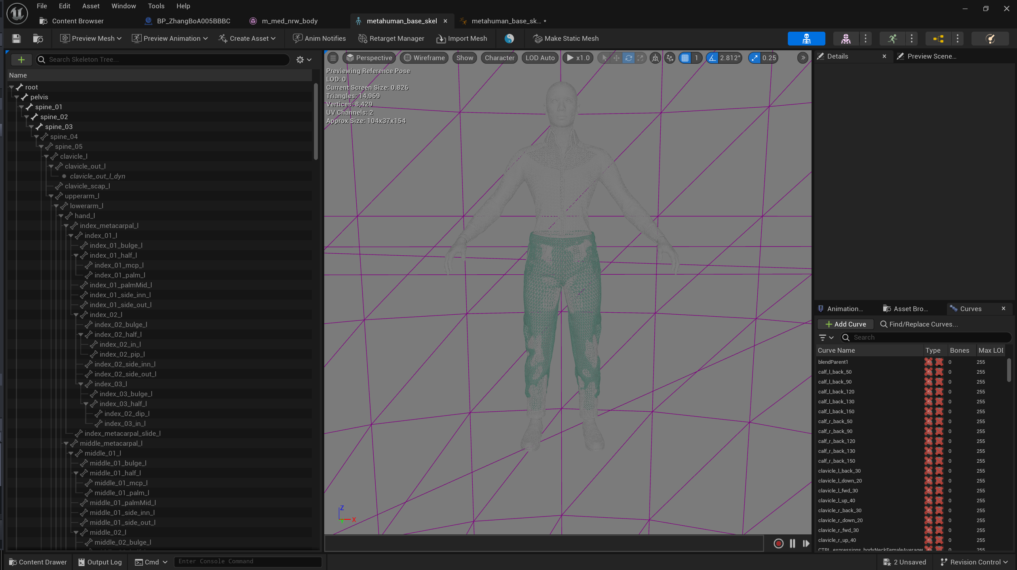Image resolution: width=1017 pixels, height=570 pixels.
Task: Collapse the upperarm_l bone
Action: click(51, 196)
